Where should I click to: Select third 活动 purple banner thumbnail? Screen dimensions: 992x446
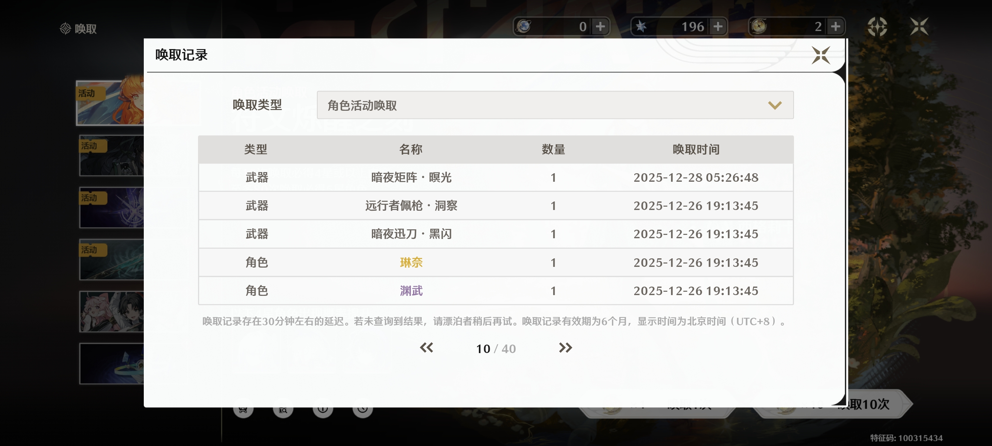click(x=111, y=208)
